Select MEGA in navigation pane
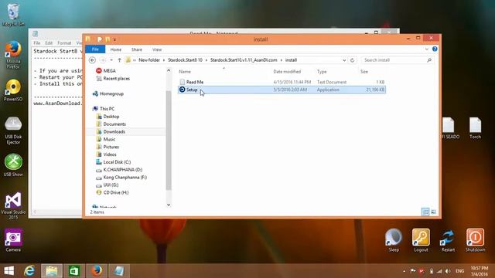Image resolution: width=495 pixels, height=278 pixels. pyautogui.click(x=110, y=70)
